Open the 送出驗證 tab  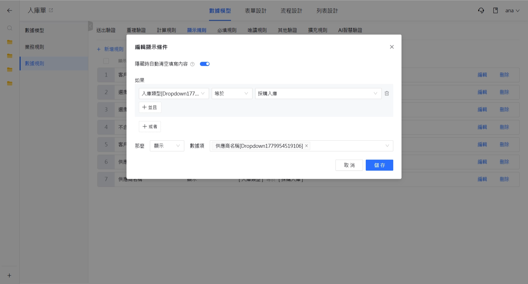pos(106,30)
